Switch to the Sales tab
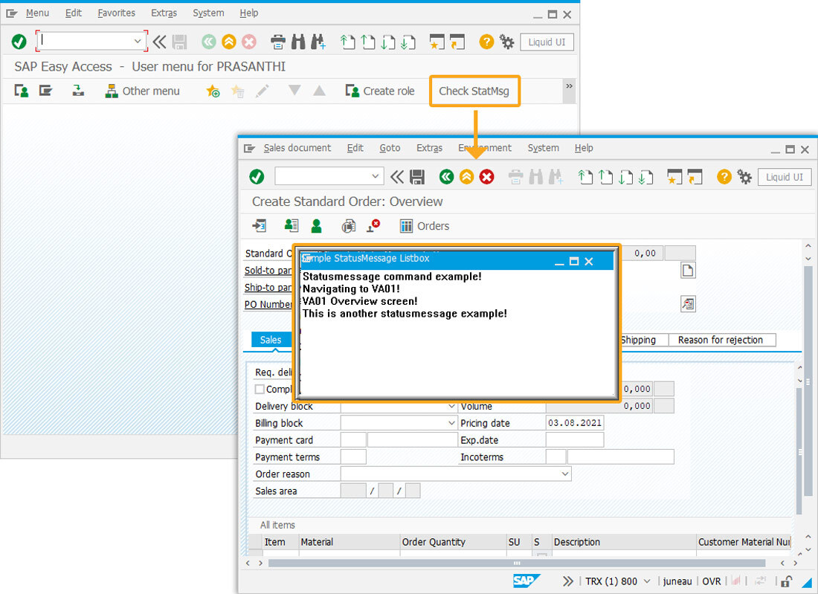The height and width of the screenshot is (594, 818). pos(271,340)
